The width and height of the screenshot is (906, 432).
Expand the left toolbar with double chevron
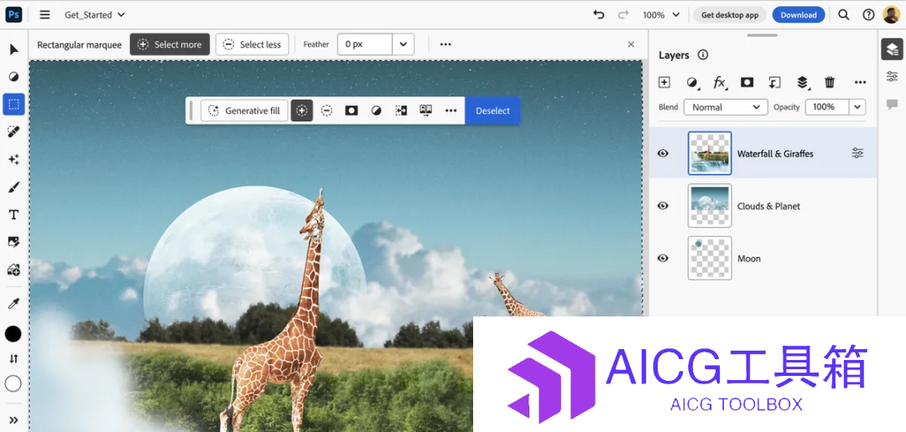click(14, 420)
